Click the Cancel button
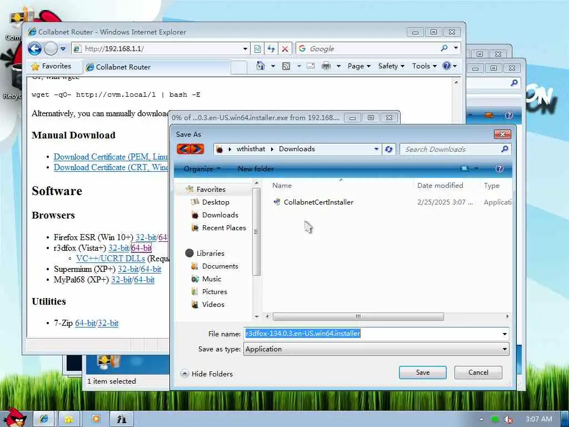Viewport: 569px width, 427px height. point(478,373)
